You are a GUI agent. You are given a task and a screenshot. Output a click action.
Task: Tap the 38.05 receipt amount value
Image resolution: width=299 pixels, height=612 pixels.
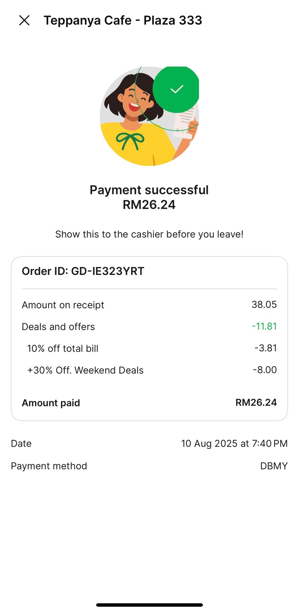[264, 305]
